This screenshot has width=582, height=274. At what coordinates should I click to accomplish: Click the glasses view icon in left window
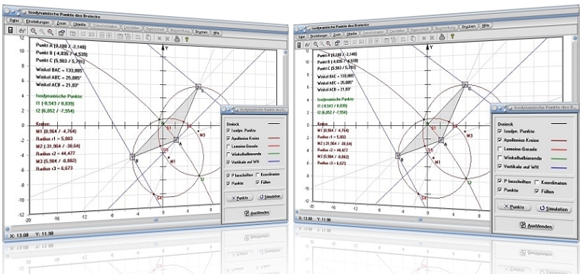[22, 32]
